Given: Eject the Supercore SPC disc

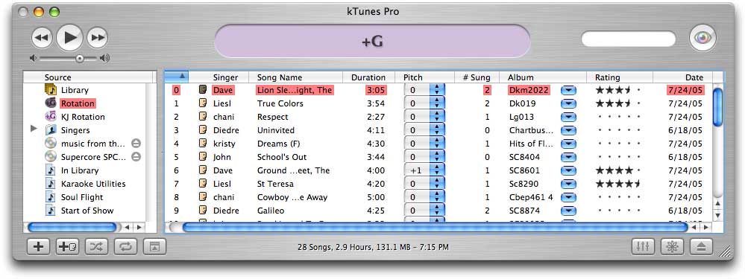Looking at the screenshot, I should point(136,156).
